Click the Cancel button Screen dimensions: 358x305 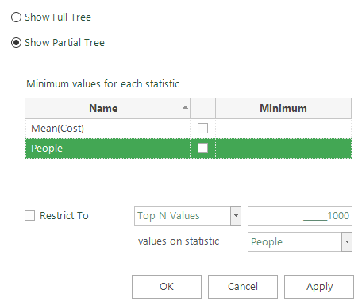point(243,287)
